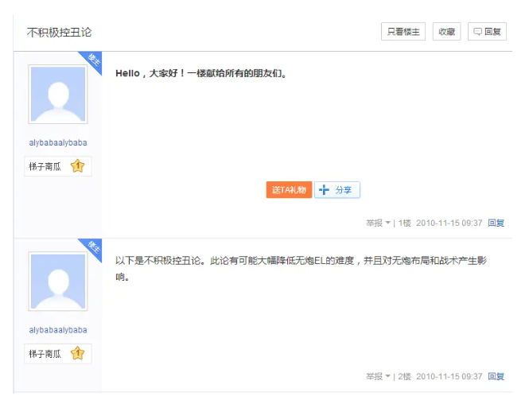Click the speech bubble 回复 button at top
Viewport: 529px width, 400px height.
487,32
